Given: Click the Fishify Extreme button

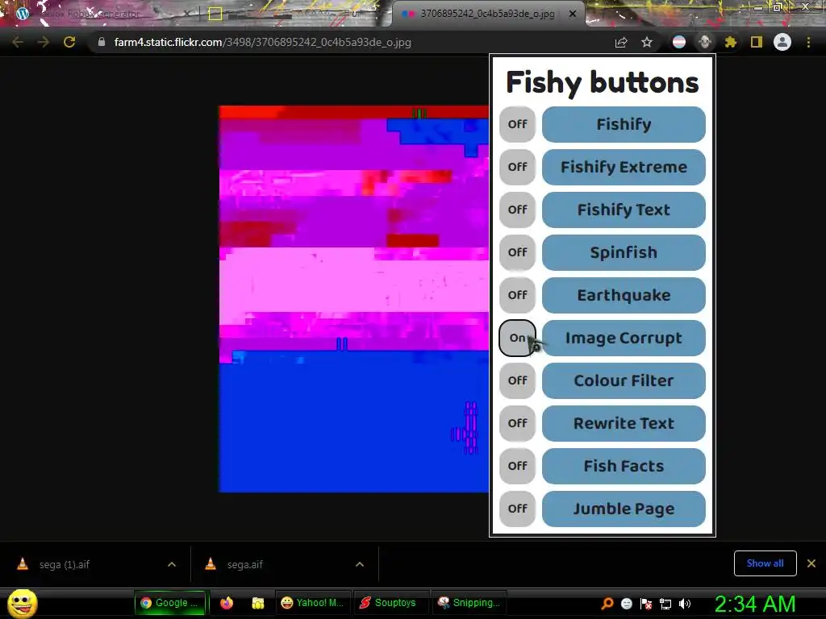Looking at the screenshot, I should click(x=624, y=167).
